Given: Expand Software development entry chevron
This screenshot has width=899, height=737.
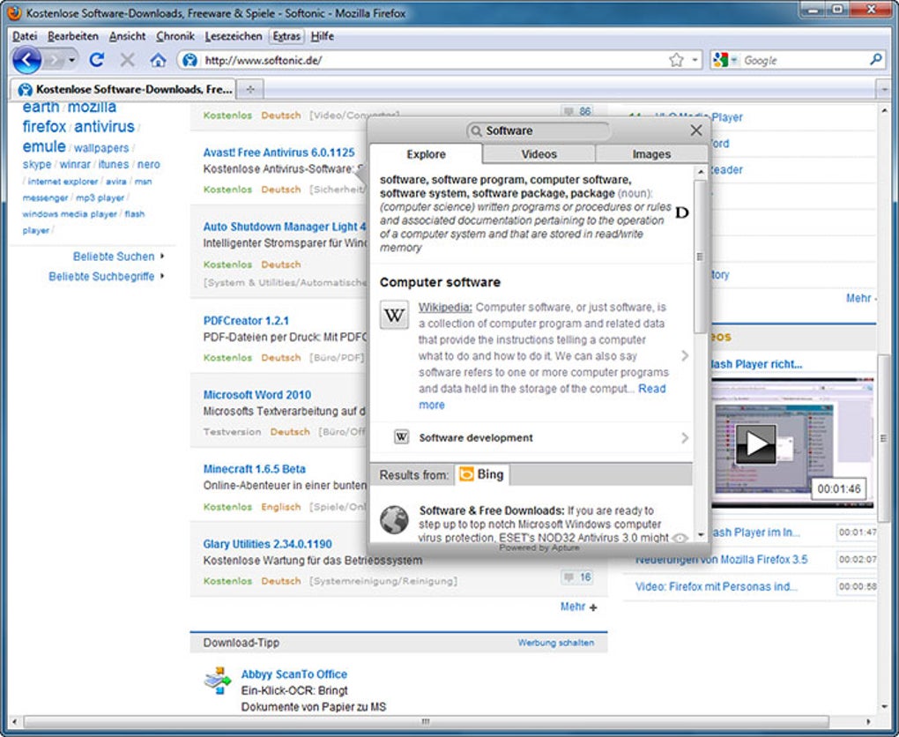Looking at the screenshot, I should pyautogui.click(x=685, y=437).
